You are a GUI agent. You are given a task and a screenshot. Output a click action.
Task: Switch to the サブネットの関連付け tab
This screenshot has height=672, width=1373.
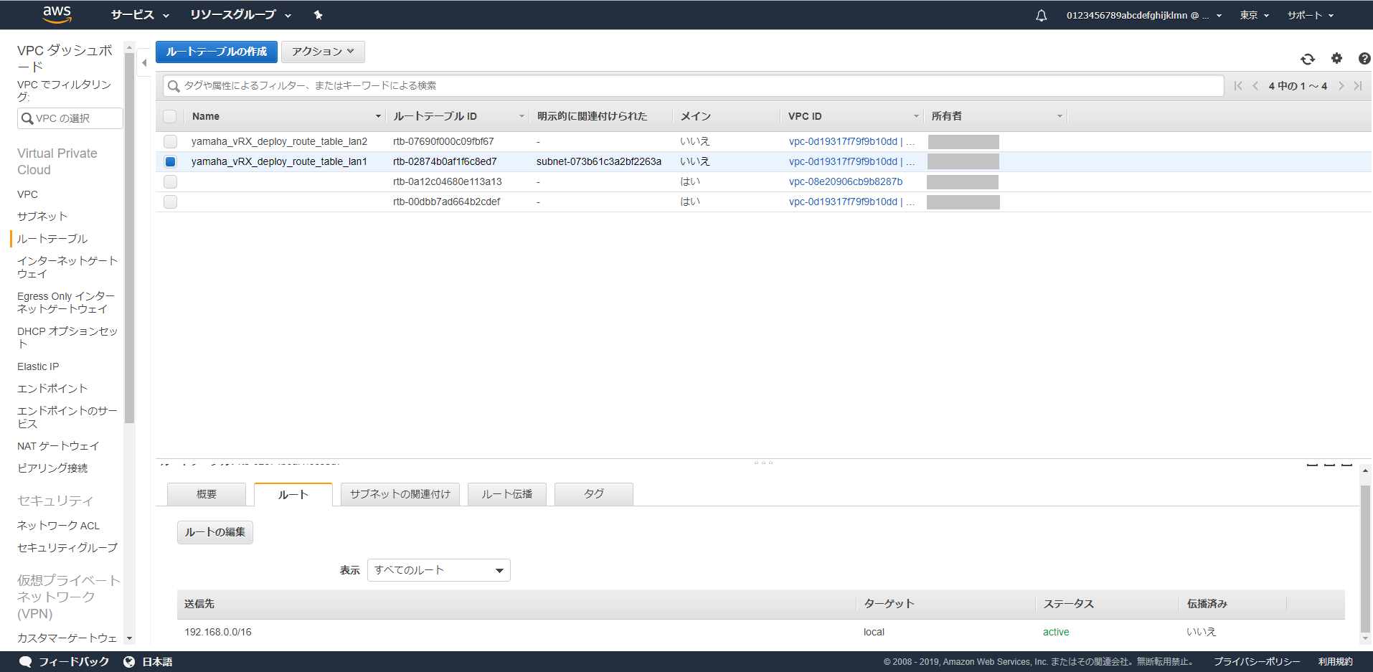(x=399, y=493)
